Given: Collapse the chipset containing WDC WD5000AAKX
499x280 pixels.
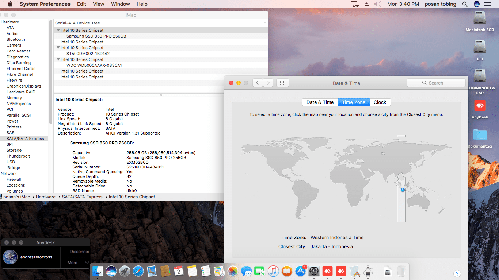Looking at the screenshot, I should click(58, 59).
